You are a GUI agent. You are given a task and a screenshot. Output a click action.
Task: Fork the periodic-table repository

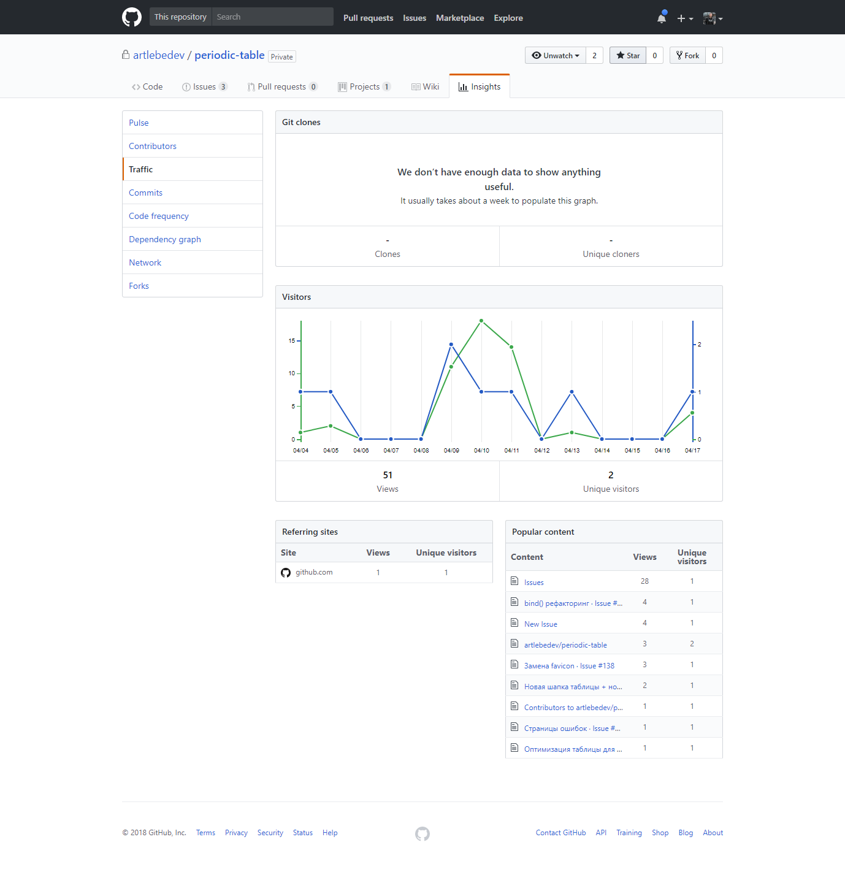[x=687, y=55]
